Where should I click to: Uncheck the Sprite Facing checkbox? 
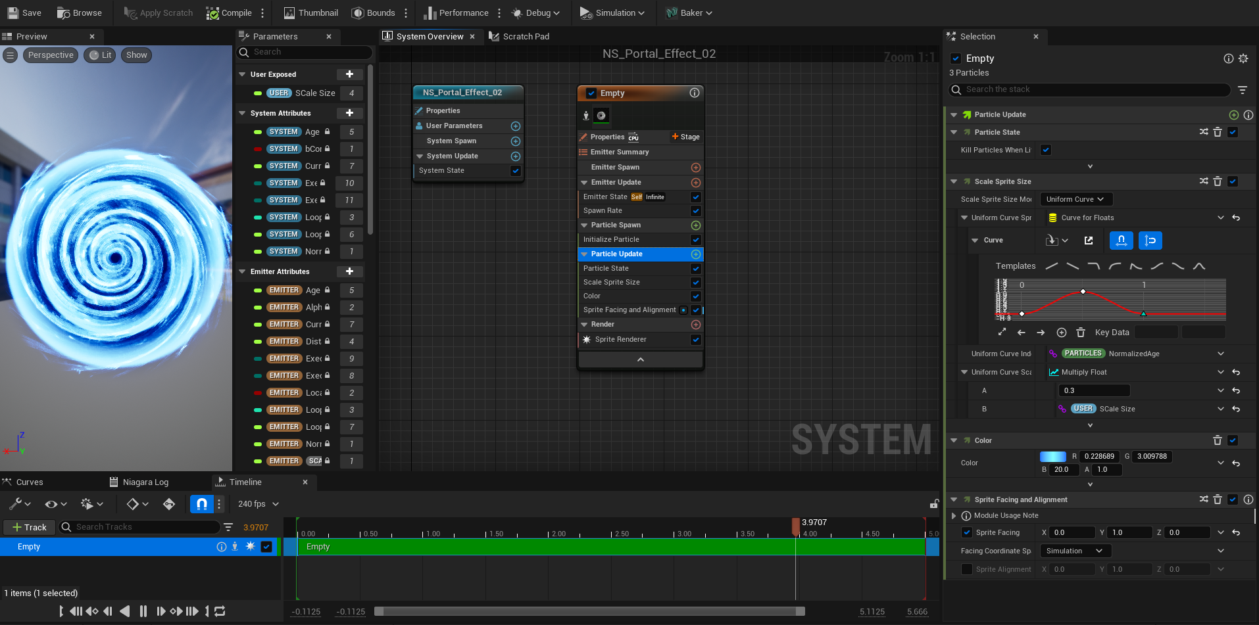pos(966,532)
